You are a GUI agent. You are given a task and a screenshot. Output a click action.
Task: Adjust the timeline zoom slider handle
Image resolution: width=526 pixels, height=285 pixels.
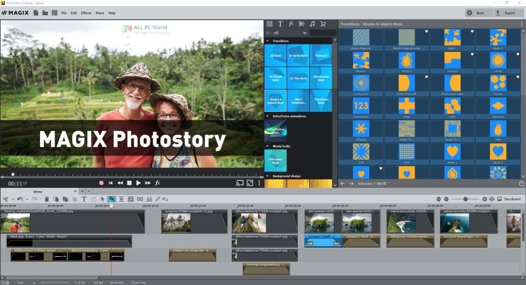pyautogui.click(x=465, y=199)
